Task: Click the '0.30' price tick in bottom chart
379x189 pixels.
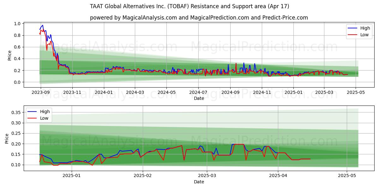Action: point(16,123)
